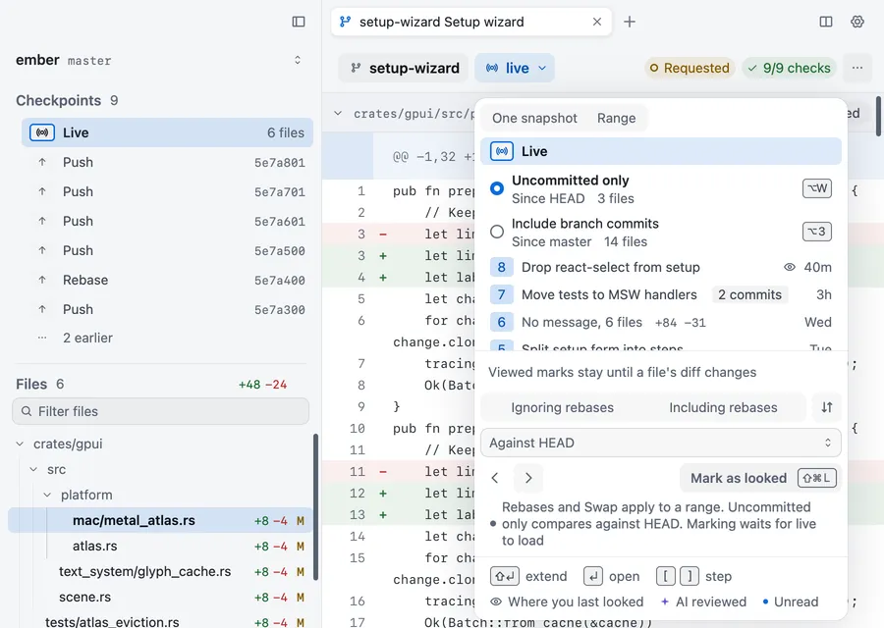Select the Push 5e7a300 checkpoint
The height and width of the screenshot is (628, 884).
pos(167,309)
